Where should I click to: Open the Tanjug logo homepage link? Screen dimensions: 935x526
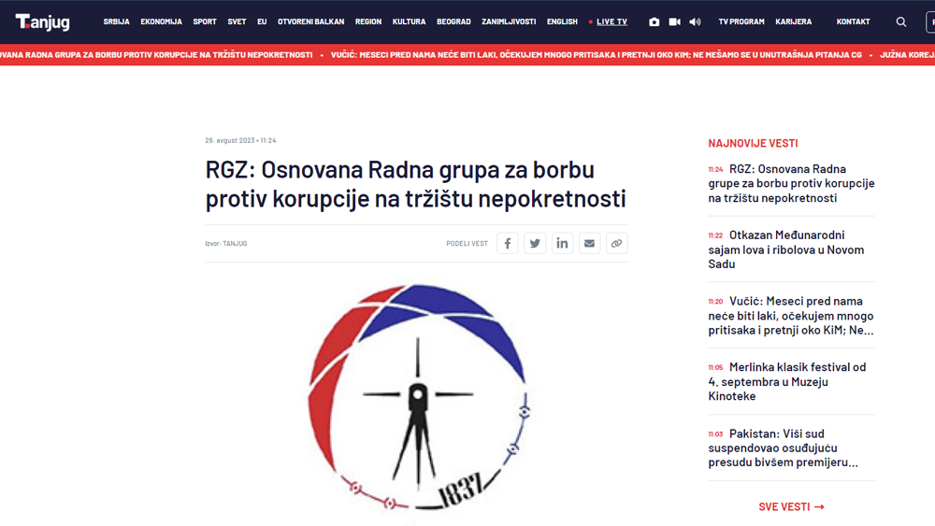tap(42, 22)
